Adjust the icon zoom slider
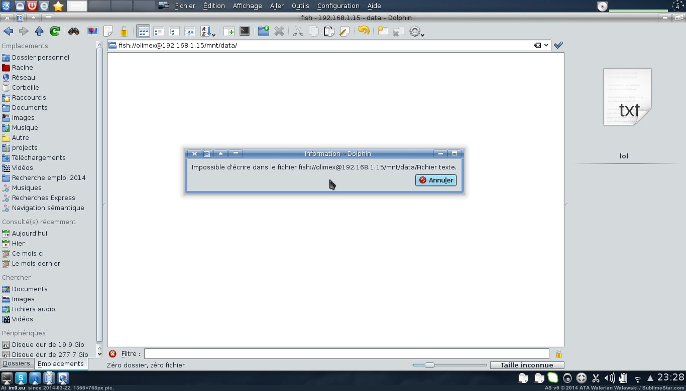 pos(429,365)
